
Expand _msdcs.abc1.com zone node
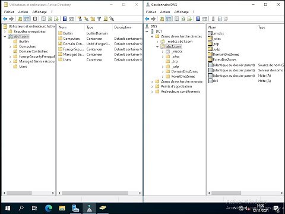tap(157, 42)
